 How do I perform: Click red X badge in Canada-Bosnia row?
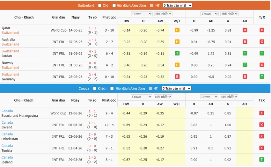[261, 113]
